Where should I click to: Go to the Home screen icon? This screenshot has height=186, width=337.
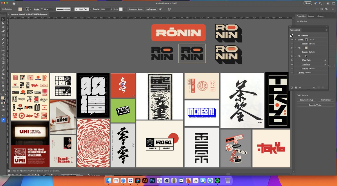14,3
